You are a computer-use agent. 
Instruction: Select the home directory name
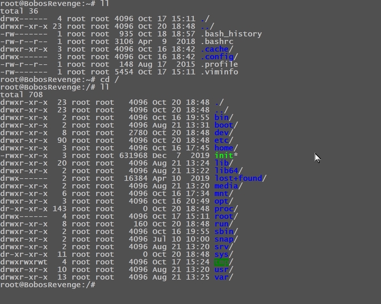(x=223, y=148)
